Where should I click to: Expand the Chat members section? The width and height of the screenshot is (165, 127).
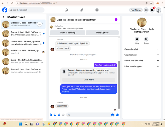pos(142,55)
